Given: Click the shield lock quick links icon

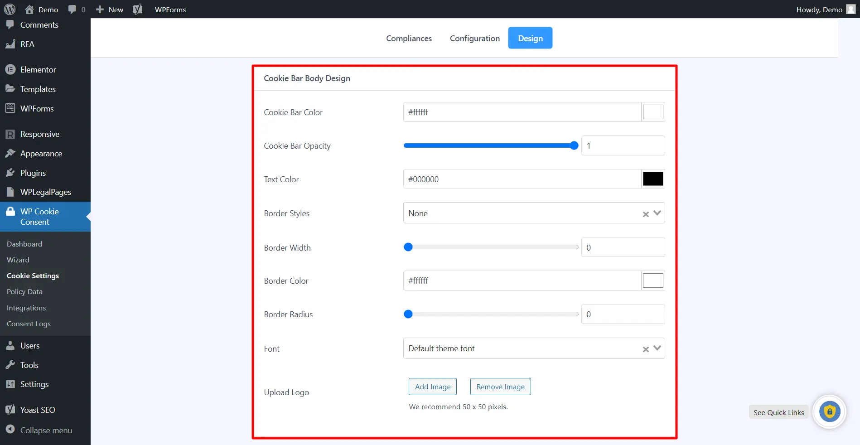Looking at the screenshot, I should tap(829, 412).
